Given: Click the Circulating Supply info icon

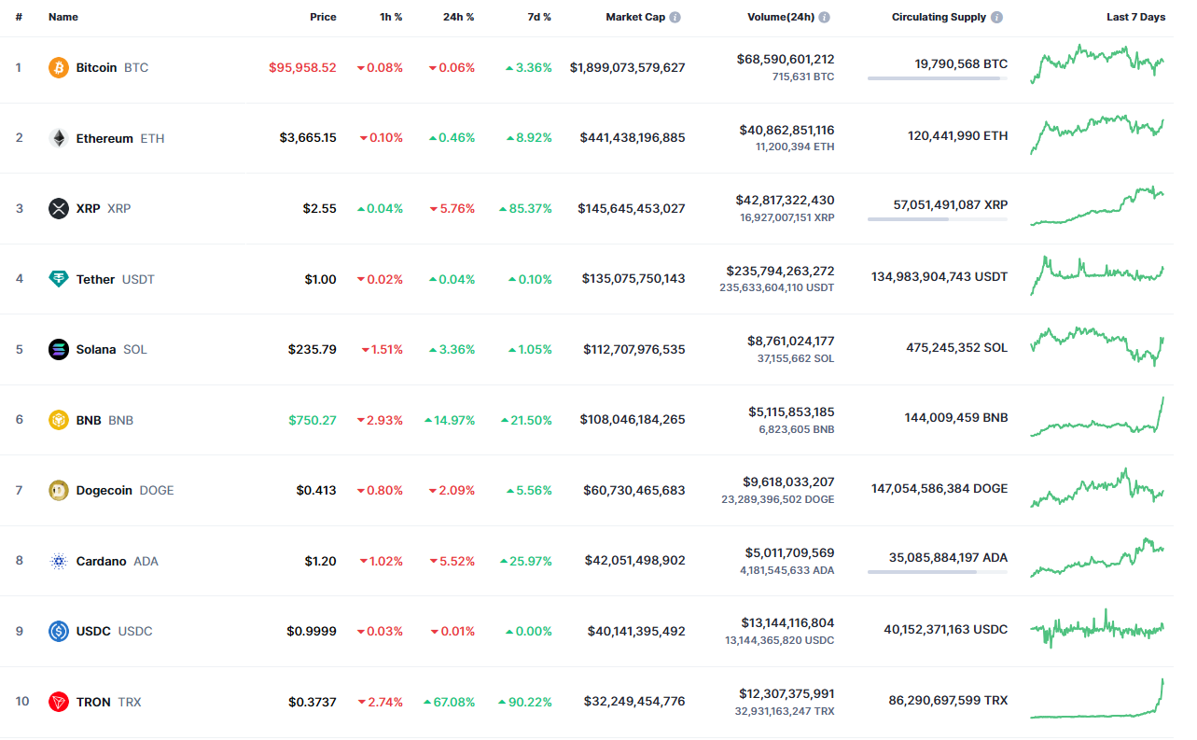Looking at the screenshot, I should click(x=996, y=18).
